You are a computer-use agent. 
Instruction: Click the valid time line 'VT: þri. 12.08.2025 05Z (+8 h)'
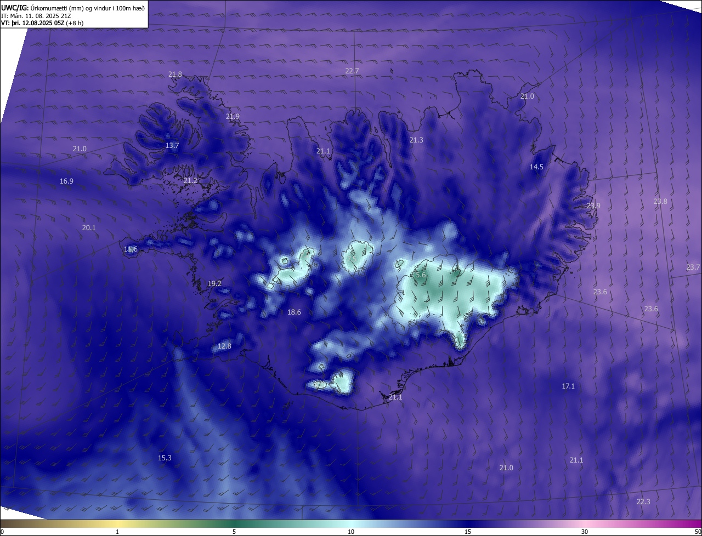(42, 24)
